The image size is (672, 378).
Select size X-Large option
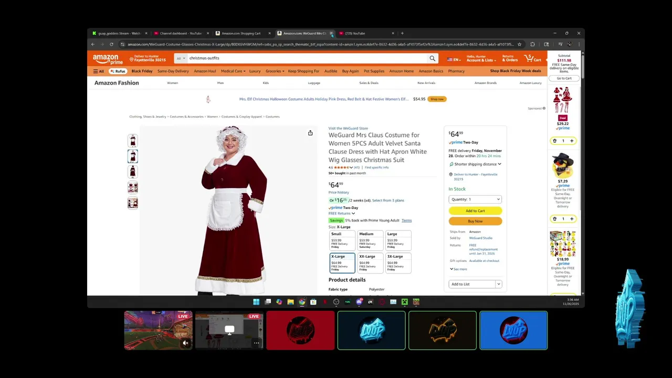click(342, 263)
